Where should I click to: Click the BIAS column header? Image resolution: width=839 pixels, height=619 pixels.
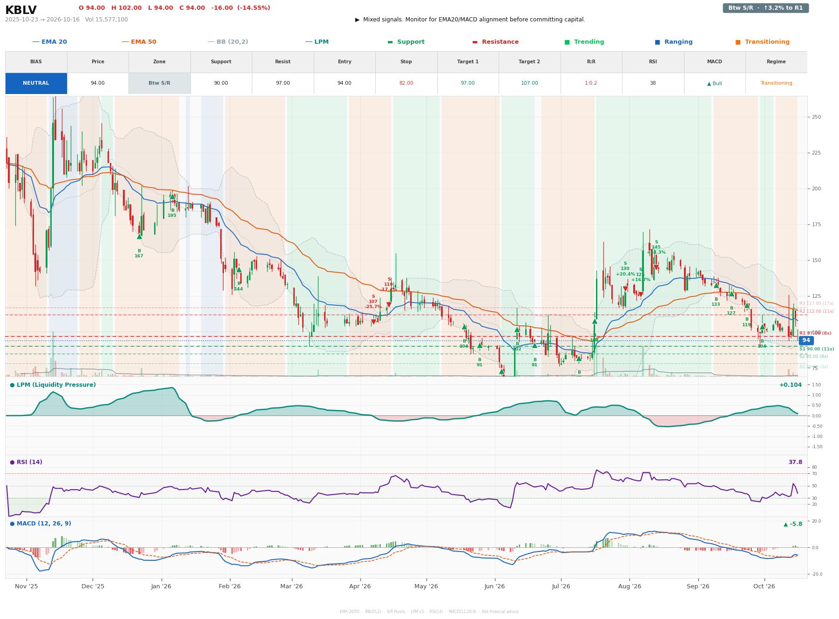[x=36, y=62]
